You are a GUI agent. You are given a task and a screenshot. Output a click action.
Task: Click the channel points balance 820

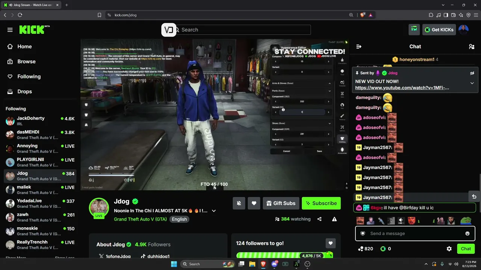coord(365,249)
